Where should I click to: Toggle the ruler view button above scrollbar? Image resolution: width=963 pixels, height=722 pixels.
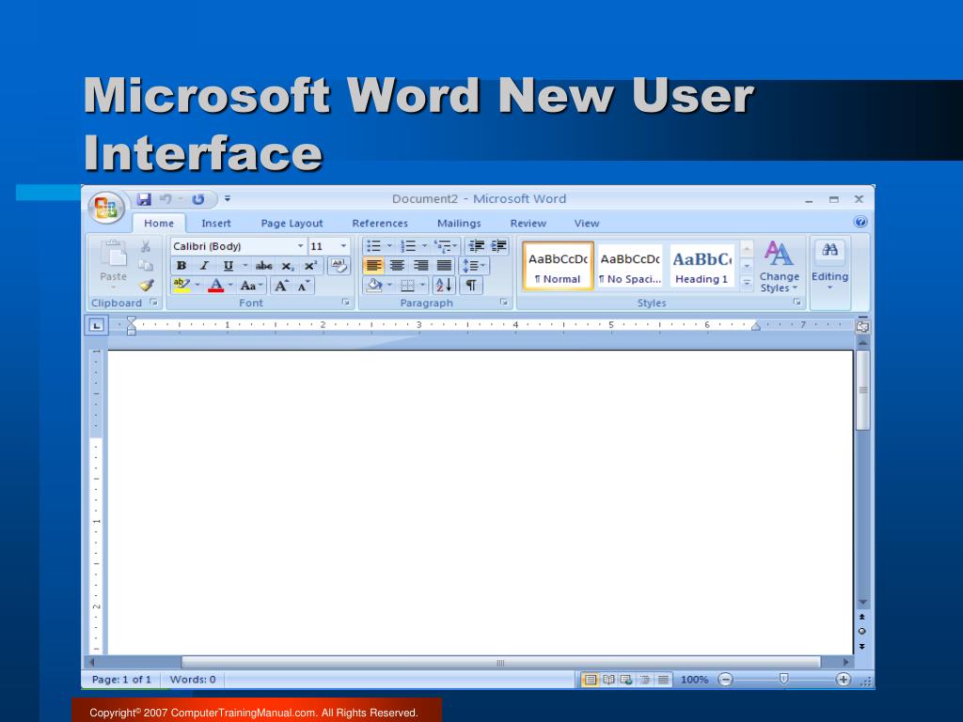tap(862, 326)
